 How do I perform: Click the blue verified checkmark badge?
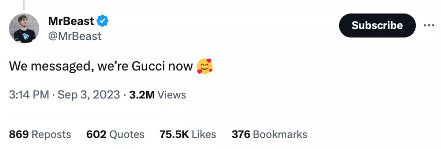click(x=103, y=22)
